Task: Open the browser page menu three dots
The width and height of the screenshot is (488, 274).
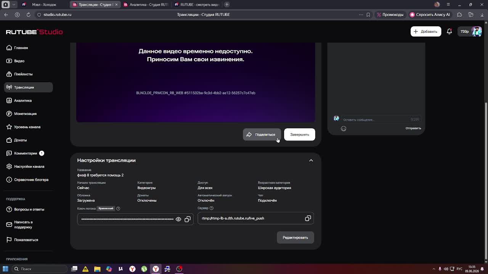Action: (x=361, y=14)
